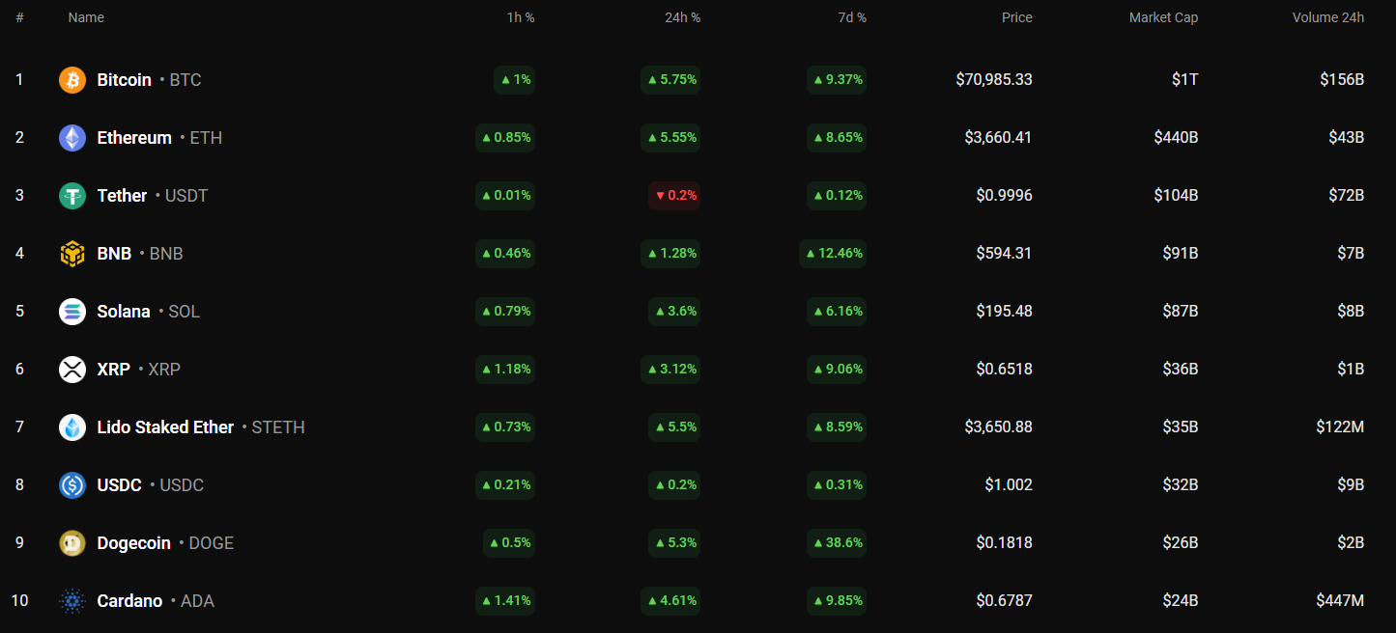Click the Cardano logo icon
Image resolution: width=1396 pixels, height=633 pixels.
coord(72,601)
